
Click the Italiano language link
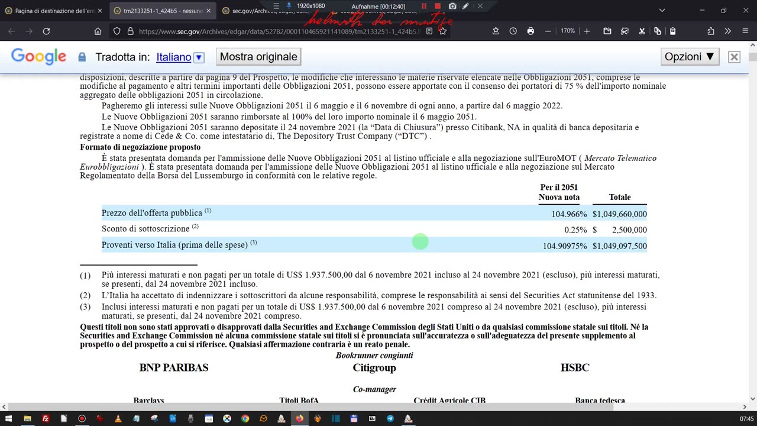(x=173, y=57)
